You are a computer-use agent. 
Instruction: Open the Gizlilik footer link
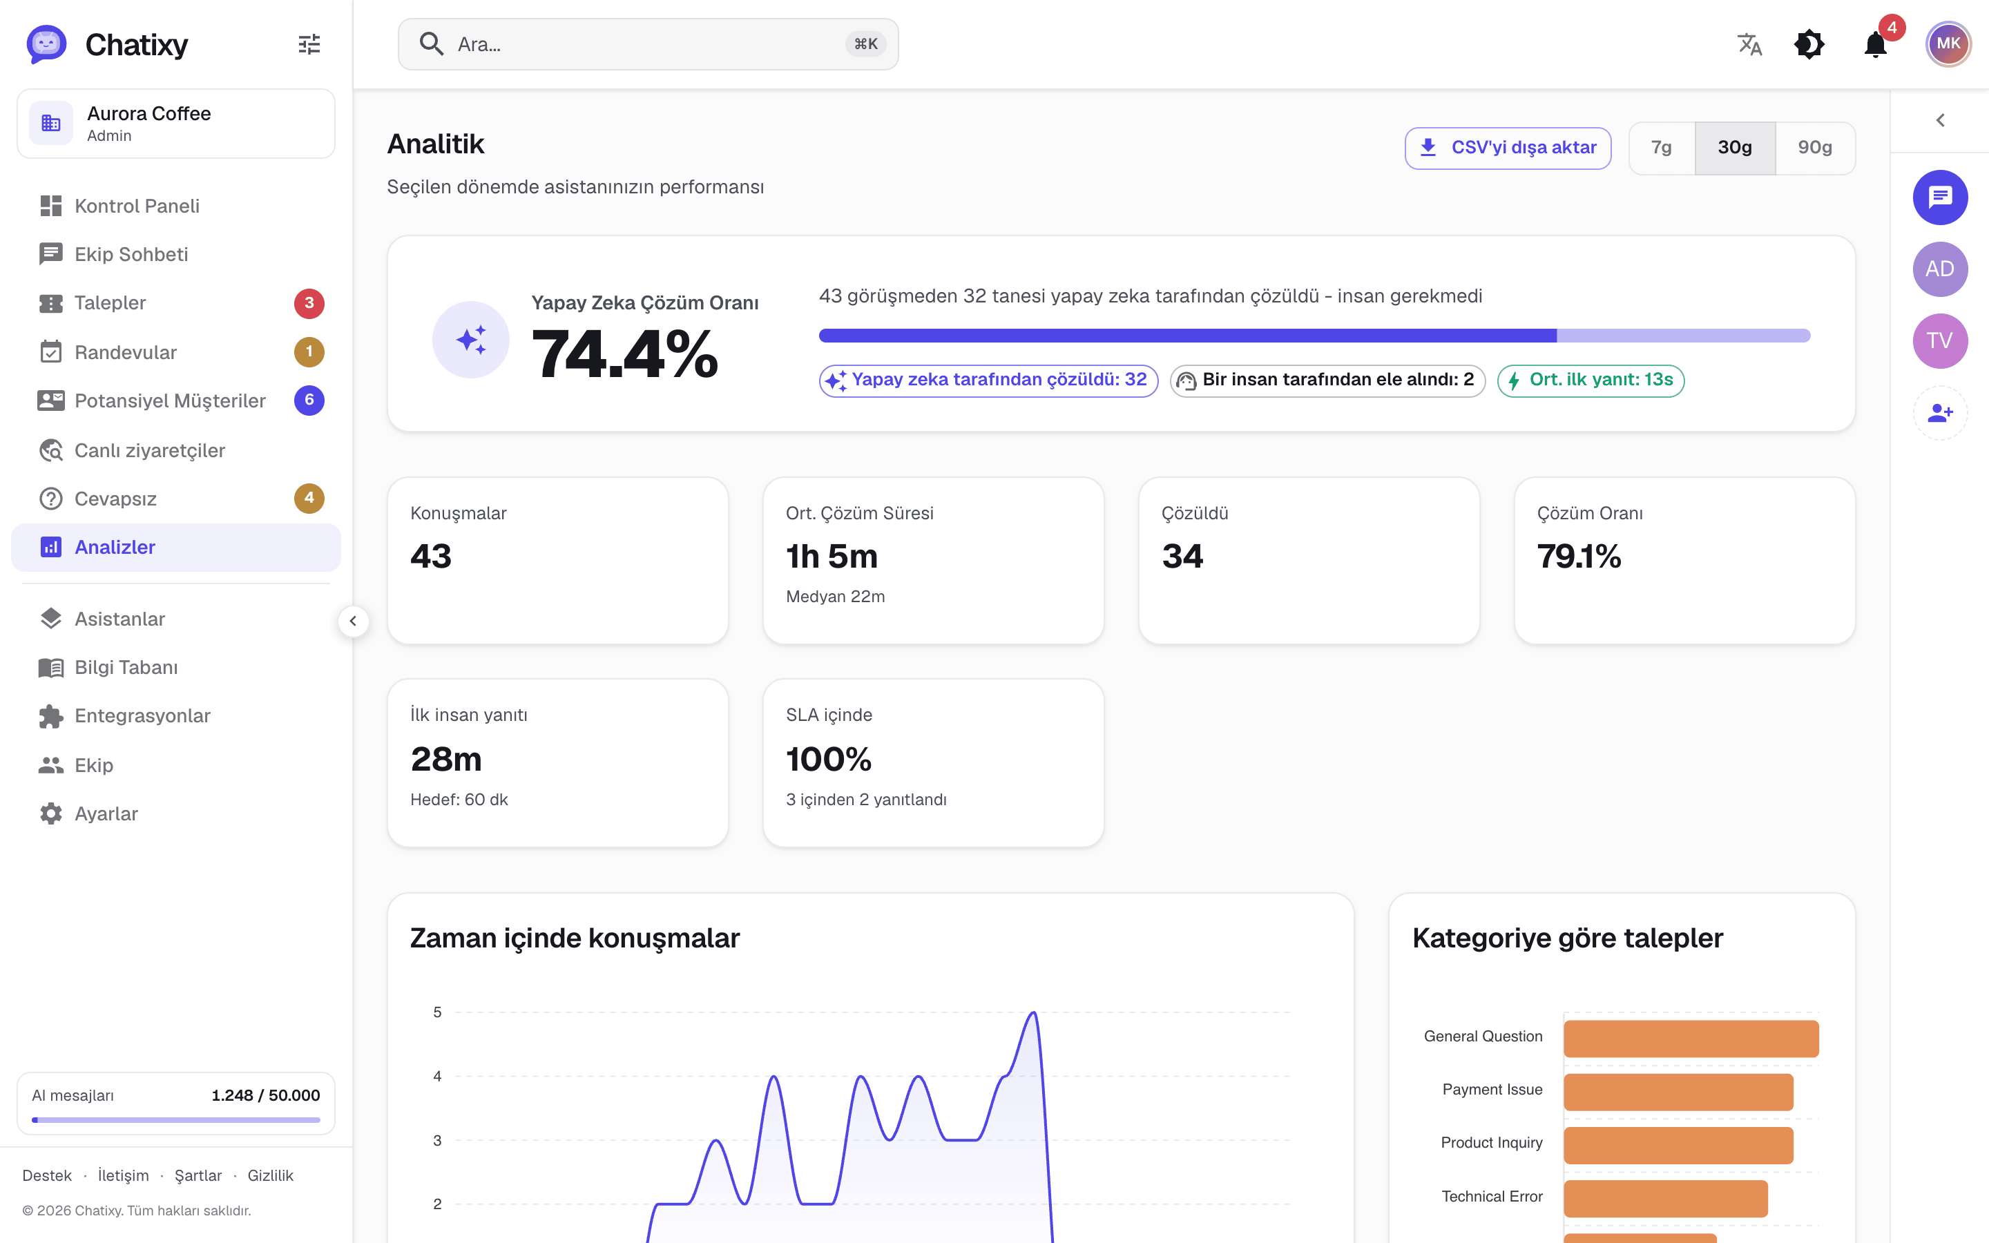click(x=271, y=1175)
